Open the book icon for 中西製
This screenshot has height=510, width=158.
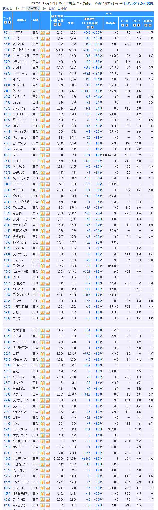(42, 33)
